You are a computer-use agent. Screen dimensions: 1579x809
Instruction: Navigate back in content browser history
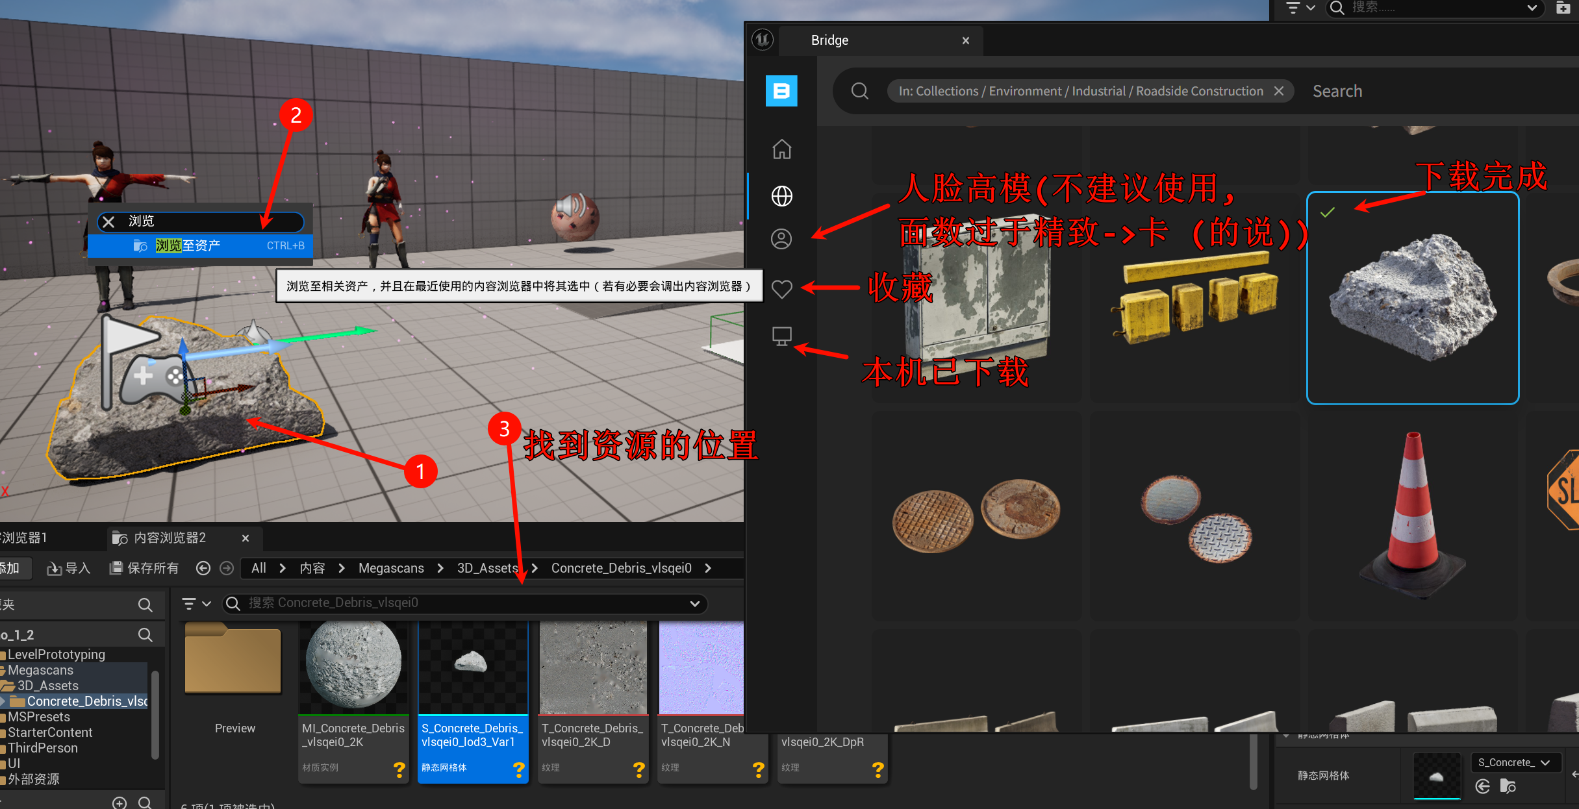coord(203,568)
